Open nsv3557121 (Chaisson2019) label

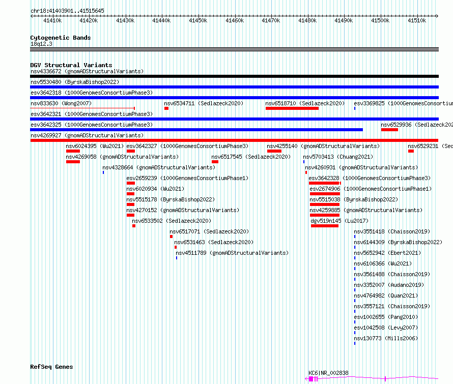[392, 306]
